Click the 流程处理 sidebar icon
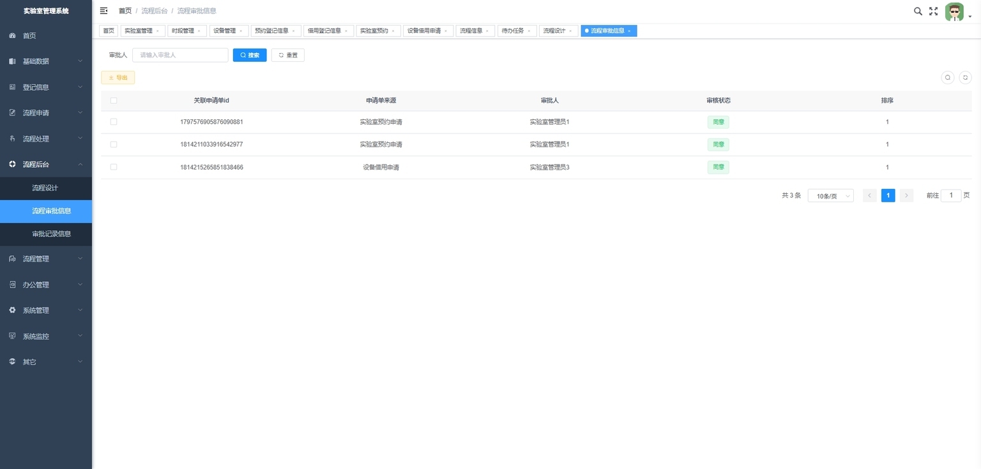This screenshot has height=469, width=981. pos(12,138)
